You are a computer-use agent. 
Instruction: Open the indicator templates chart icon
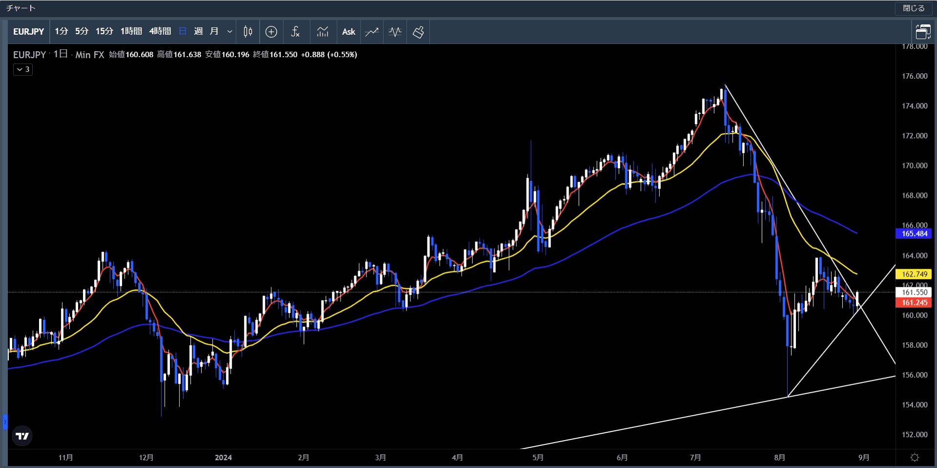pyautogui.click(x=323, y=32)
